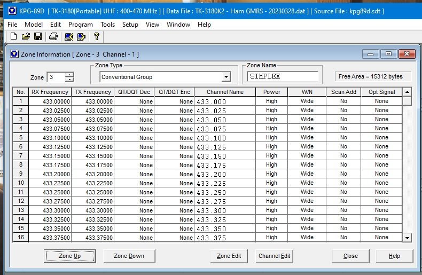Increase zone number with spinner up arrow

tap(69, 75)
